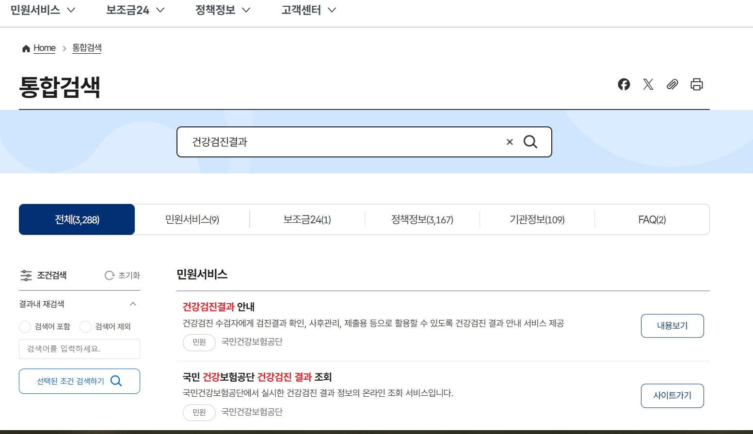Open the 민원서비스 dropdown menu
The image size is (753, 434).
[x=43, y=9]
